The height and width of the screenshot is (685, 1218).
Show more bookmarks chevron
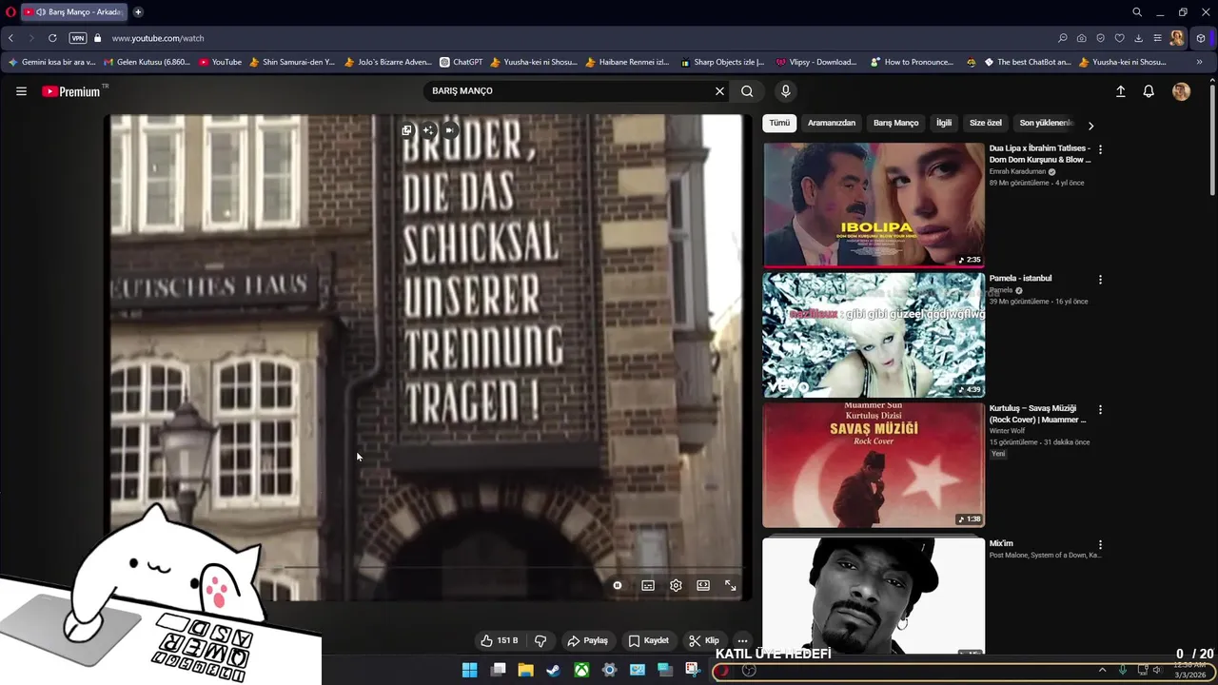pyautogui.click(x=1199, y=62)
